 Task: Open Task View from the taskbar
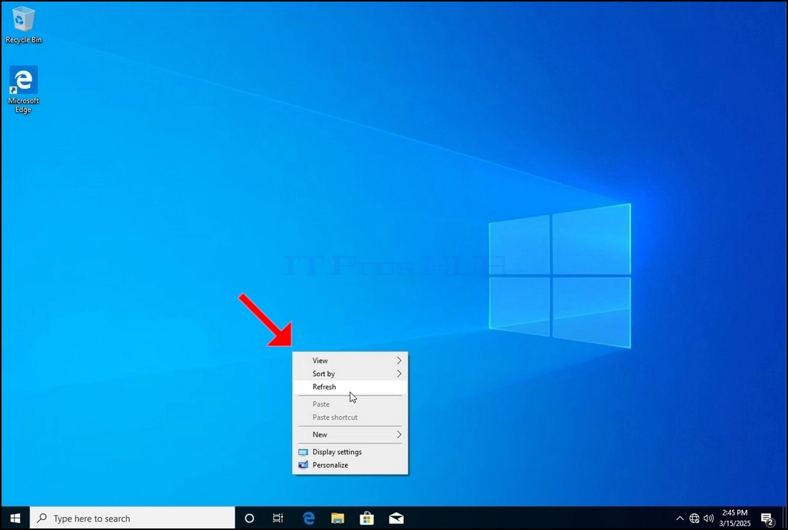pyautogui.click(x=277, y=518)
